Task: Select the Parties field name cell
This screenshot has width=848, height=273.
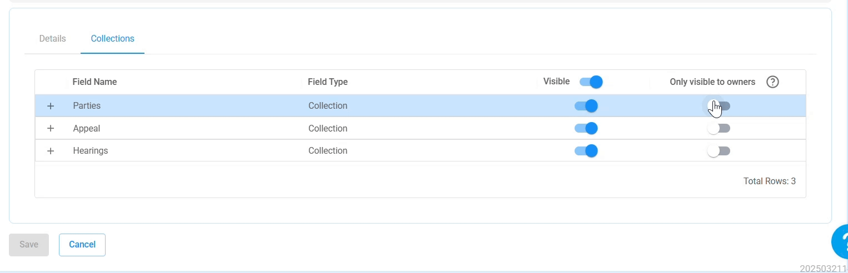Action: (x=87, y=106)
